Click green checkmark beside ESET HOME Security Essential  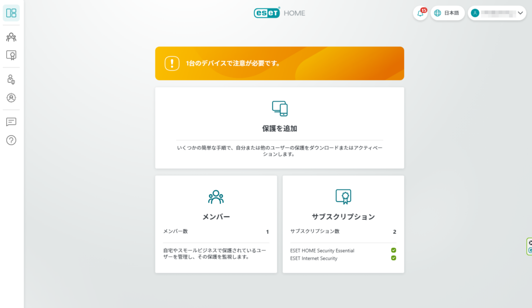(394, 250)
